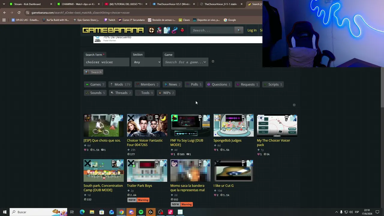Filter results by Polls category
Image resolution: width=384 pixels, height=216 pixels.
point(193,85)
